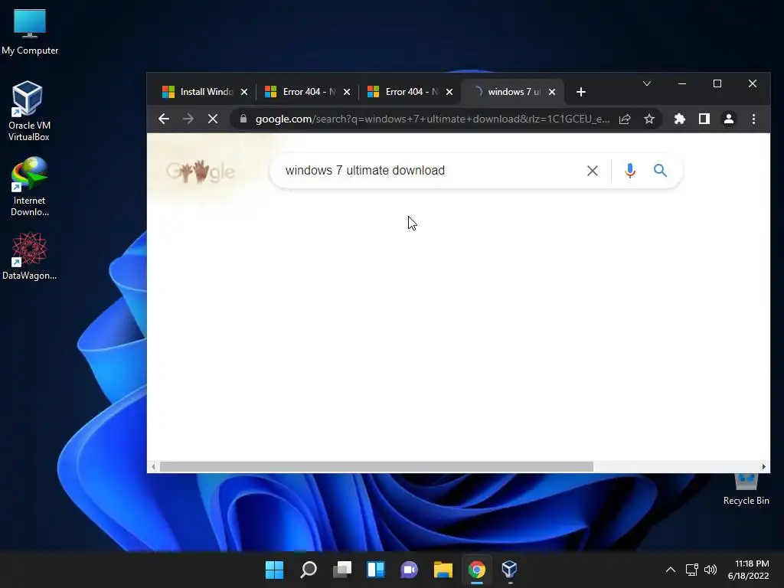Viewport: 784px width, 588px height.
Task: Bookmark this tab with the star
Action: [x=649, y=119]
